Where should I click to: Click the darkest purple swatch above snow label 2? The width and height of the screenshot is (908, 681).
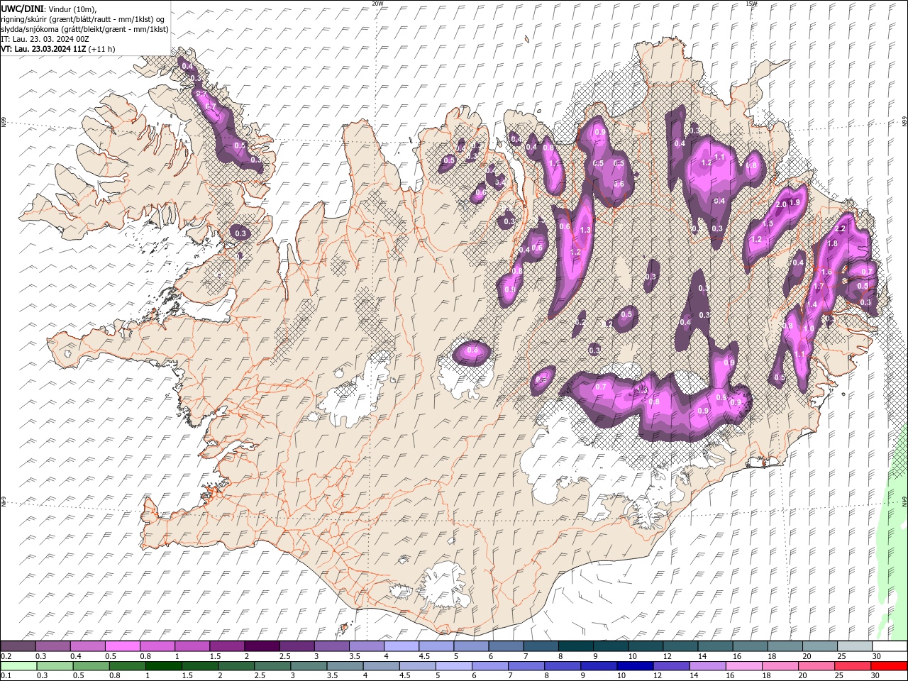click(x=262, y=646)
